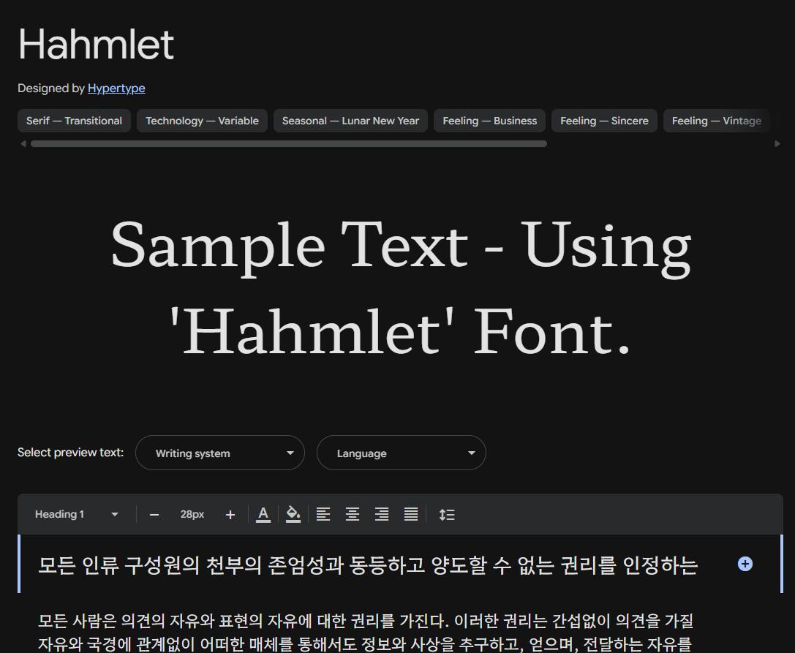Center align the text
795x653 pixels.
[353, 514]
